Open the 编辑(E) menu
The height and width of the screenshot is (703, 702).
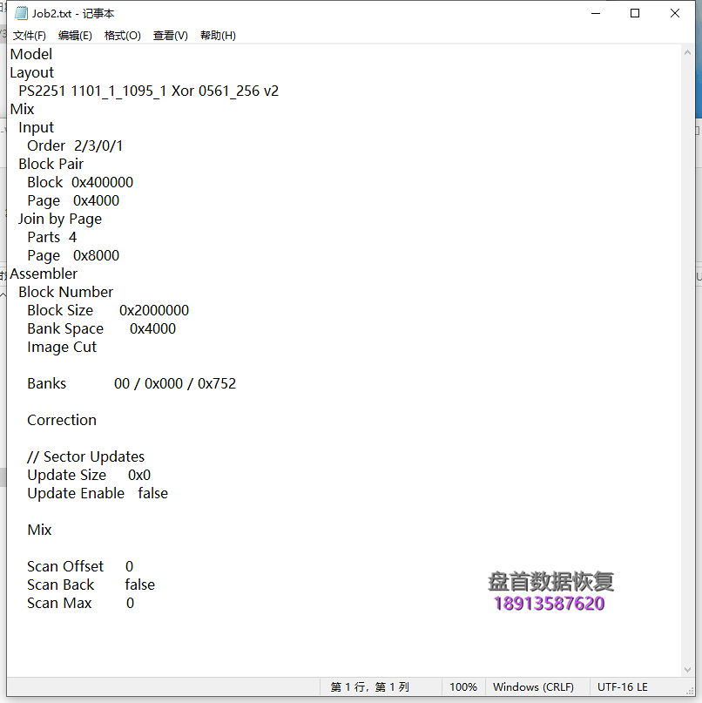(75, 36)
